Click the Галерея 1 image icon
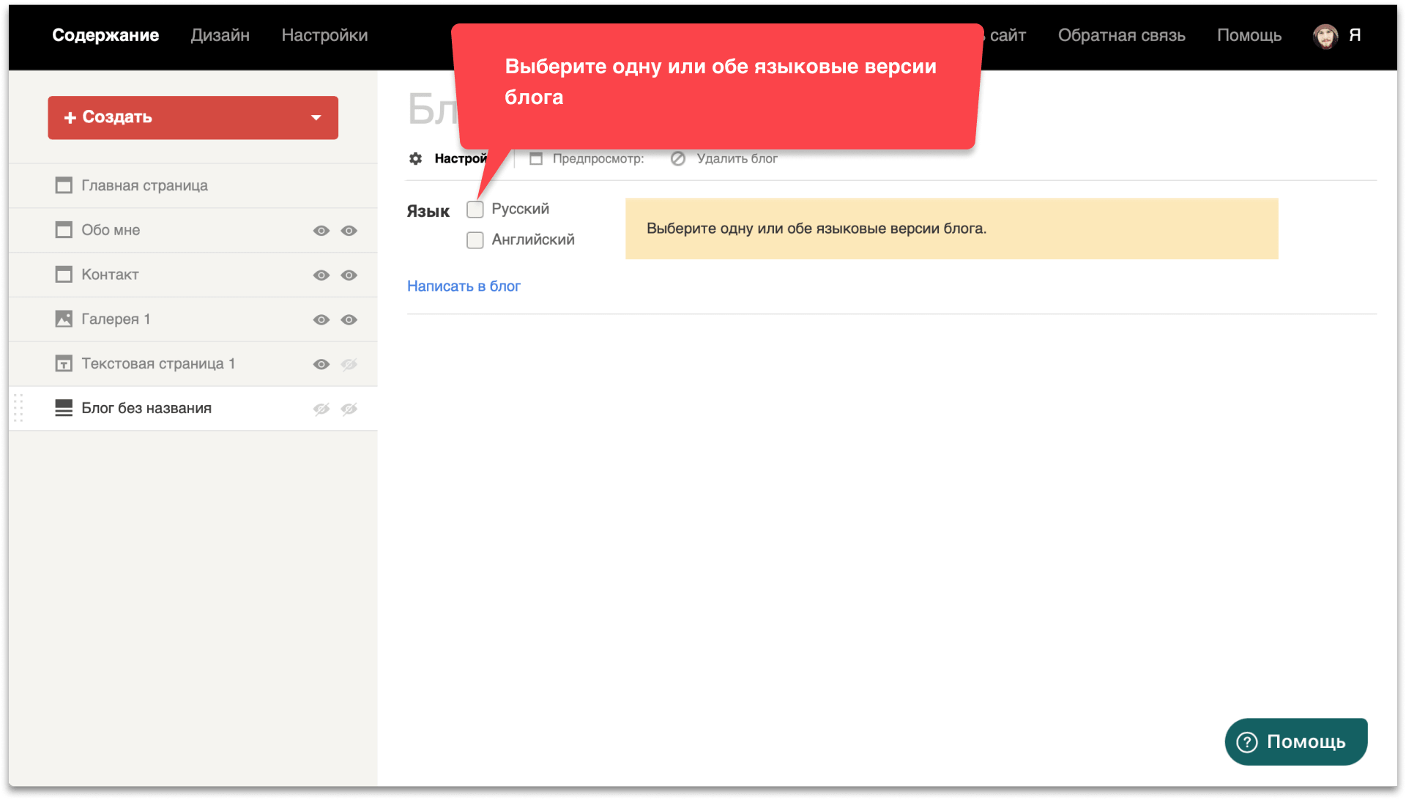The height and width of the screenshot is (800, 1406). [64, 319]
